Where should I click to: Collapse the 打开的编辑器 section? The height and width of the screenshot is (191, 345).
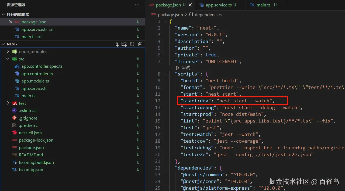(x=4, y=15)
